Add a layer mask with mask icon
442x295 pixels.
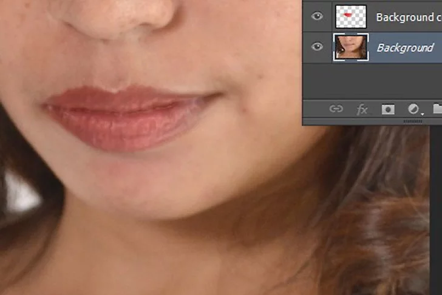point(388,109)
